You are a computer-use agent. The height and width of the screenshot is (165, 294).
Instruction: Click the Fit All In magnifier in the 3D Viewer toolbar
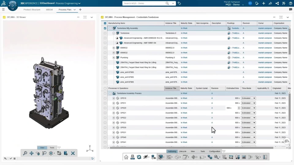tap(25, 153)
